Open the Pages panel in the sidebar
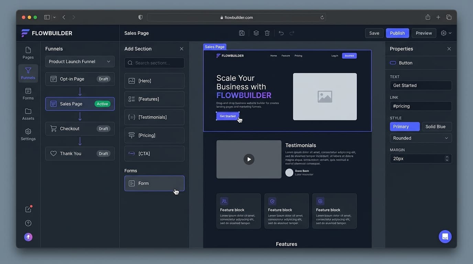Viewport: 473px width, 264px height. click(x=28, y=53)
